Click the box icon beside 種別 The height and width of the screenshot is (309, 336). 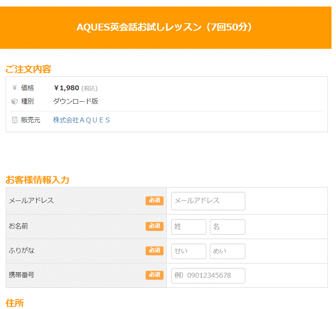[x=14, y=101]
